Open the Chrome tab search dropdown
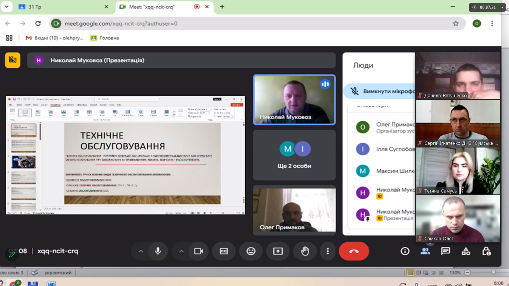This screenshot has height=286, width=509. 6,7
